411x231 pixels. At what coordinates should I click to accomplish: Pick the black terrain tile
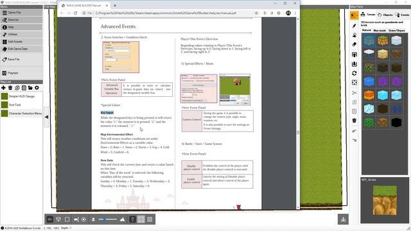396,123
